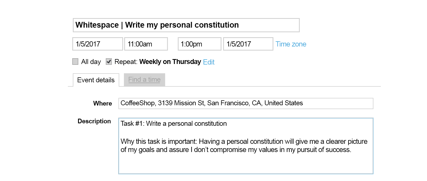Focus the Description text area
Viewport: 427px width, 181px height.
pos(245,146)
